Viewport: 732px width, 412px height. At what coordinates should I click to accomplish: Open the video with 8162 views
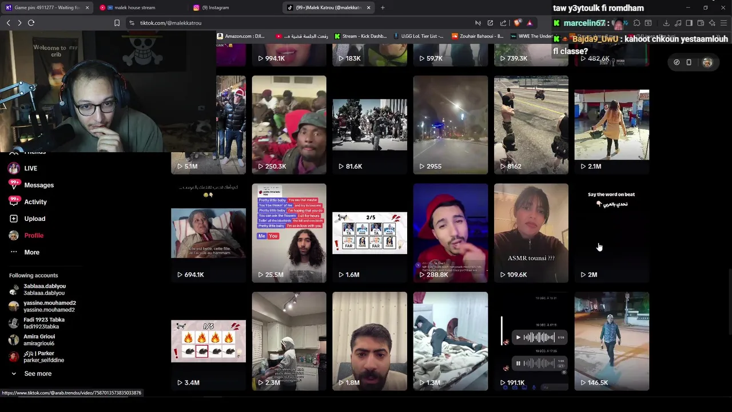(531, 125)
